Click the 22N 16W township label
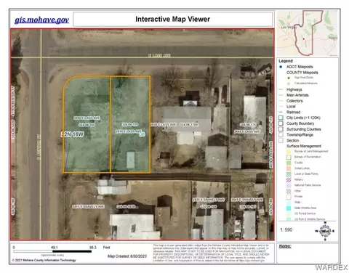The image size is (349, 273). tap(72, 134)
